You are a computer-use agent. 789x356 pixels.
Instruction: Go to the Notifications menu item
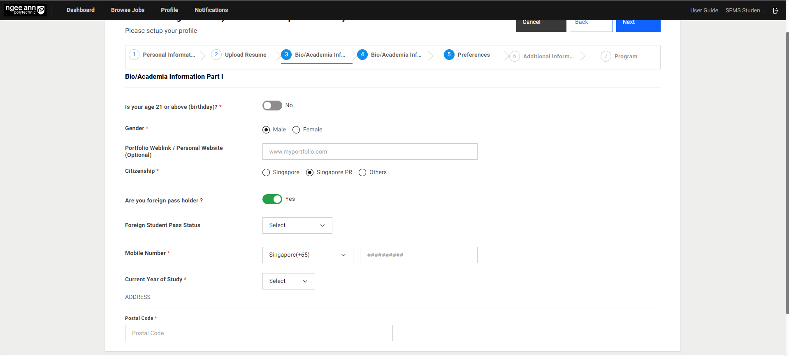click(211, 10)
